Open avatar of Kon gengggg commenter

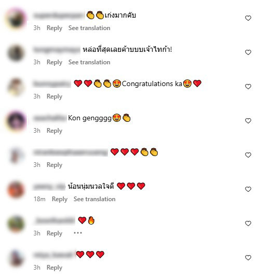16,121
